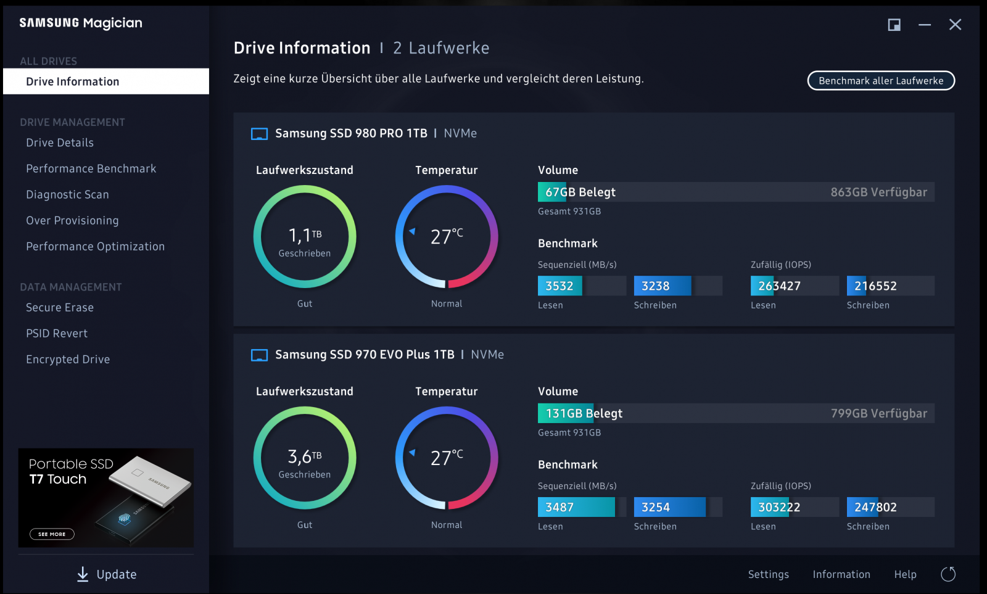Close the Samsung Magician window
987x594 pixels.
955,25
